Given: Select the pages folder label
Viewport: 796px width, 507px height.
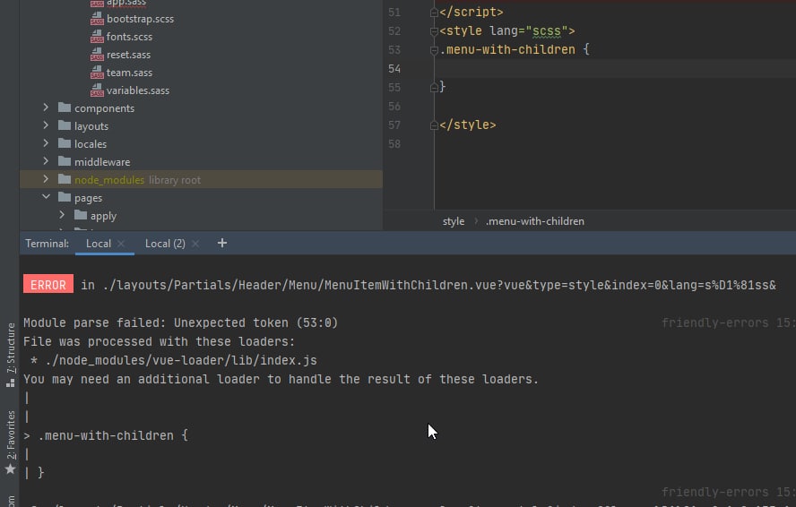Looking at the screenshot, I should 89,198.
